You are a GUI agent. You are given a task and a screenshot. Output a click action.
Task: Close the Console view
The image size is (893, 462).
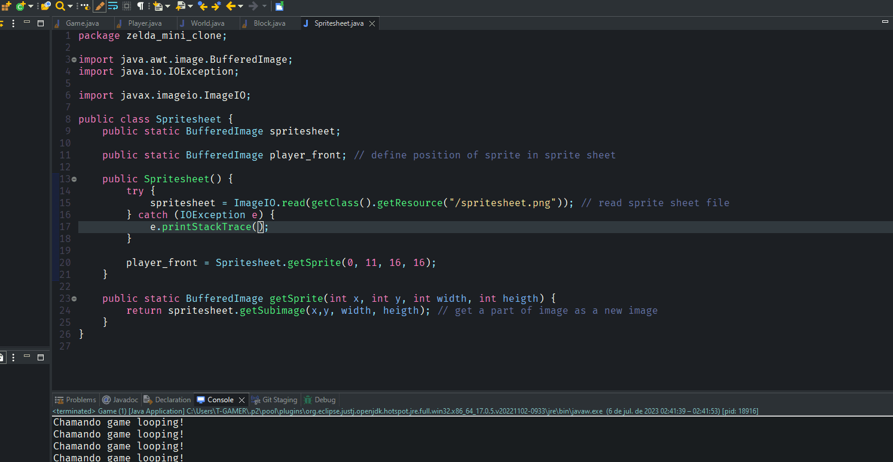[x=241, y=400]
